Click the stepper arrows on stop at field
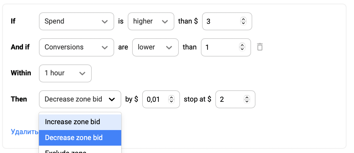The width and height of the screenshot is (354, 153). [247, 99]
